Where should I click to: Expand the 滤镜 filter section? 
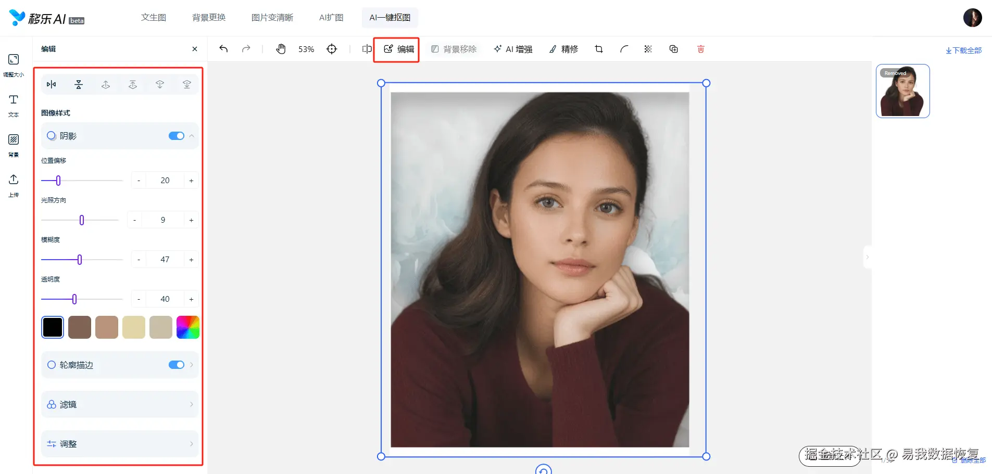tap(120, 404)
